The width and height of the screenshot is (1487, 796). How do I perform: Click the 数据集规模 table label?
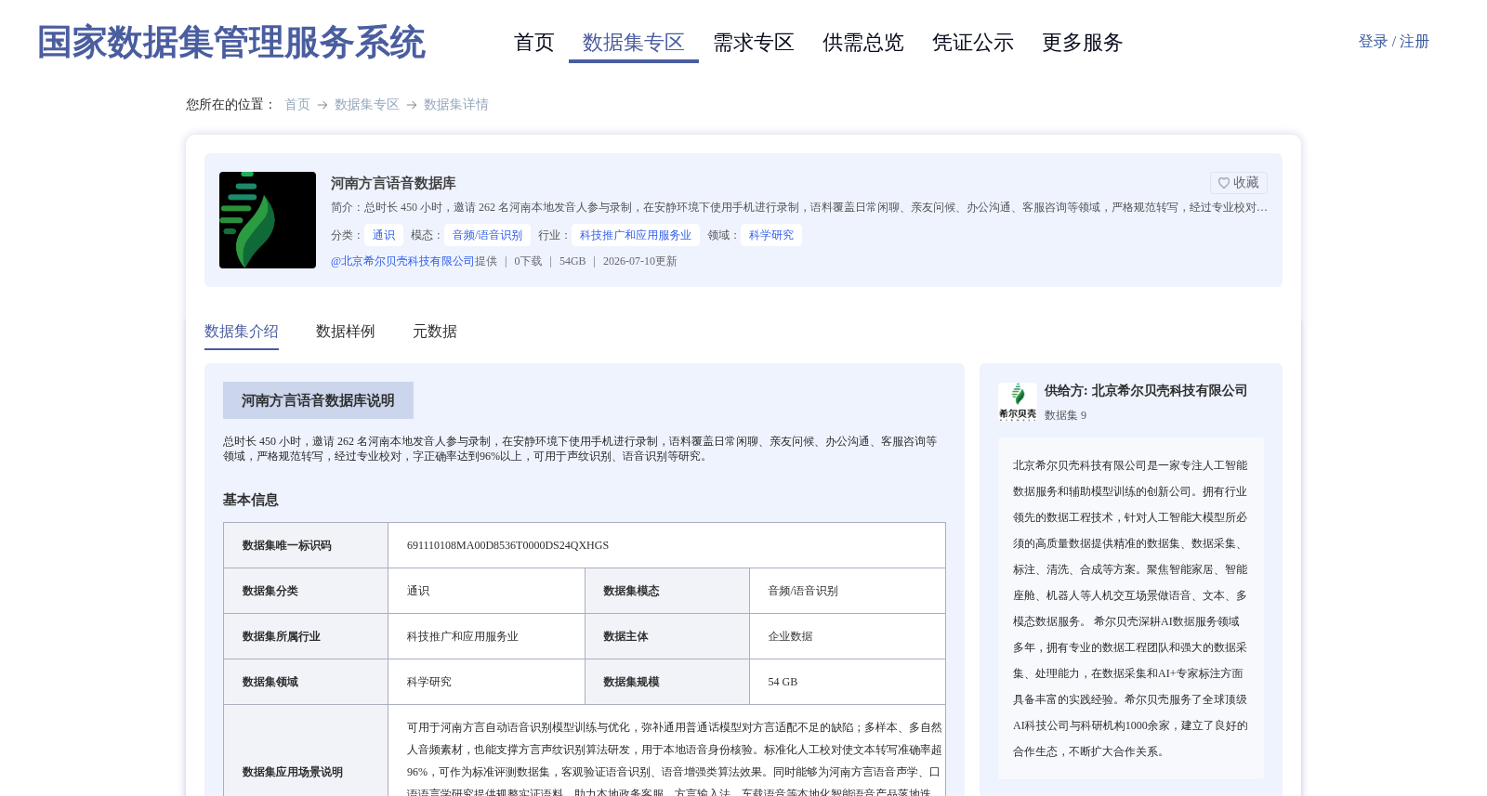click(631, 682)
